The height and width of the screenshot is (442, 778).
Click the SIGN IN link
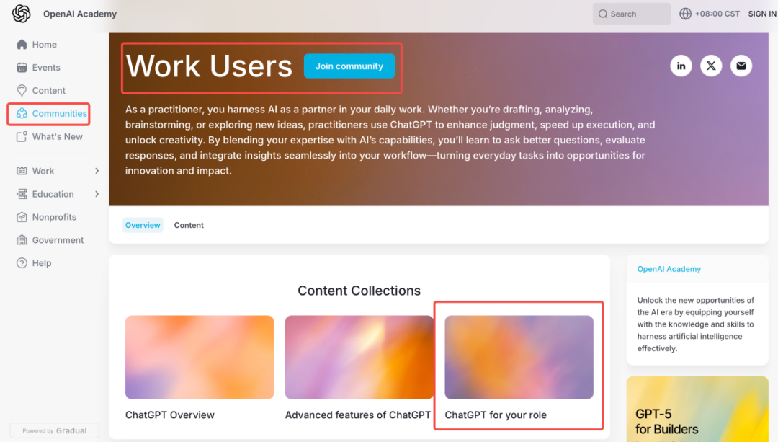point(762,14)
